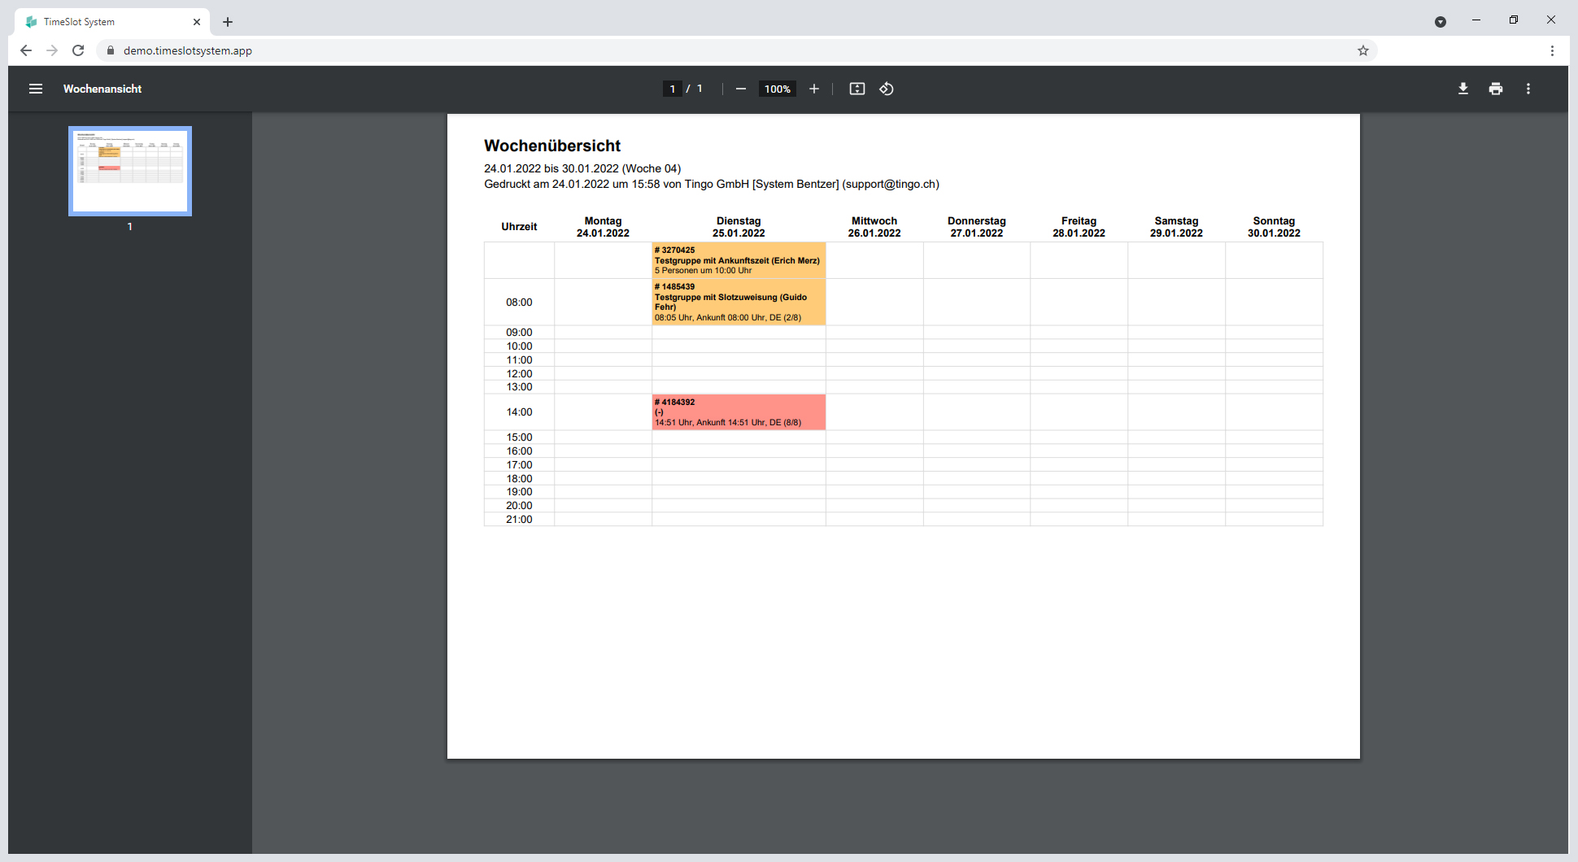The image size is (1578, 862).
Task: Click the 12:00 time row label
Action: pyautogui.click(x=519, y=374)
